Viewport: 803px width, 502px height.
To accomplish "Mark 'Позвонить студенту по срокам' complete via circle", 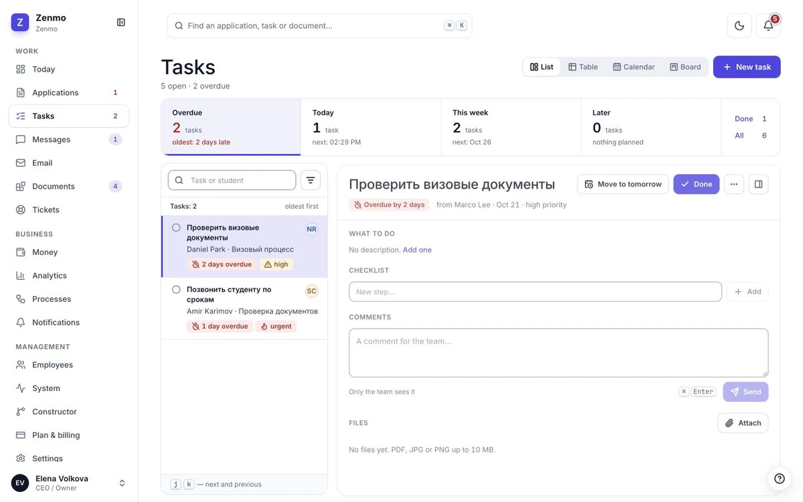I will 176,290.
